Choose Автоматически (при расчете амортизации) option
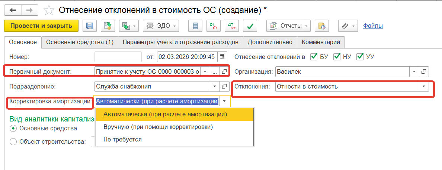 (175, 114)
